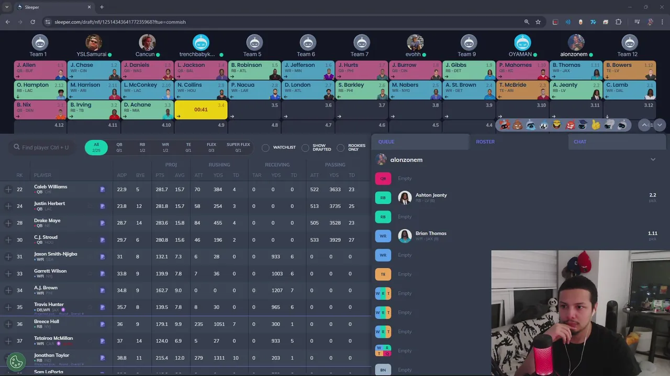The image size is (670, 376).
Task: Filter players by All positions
Action: [x=96, y=147]
